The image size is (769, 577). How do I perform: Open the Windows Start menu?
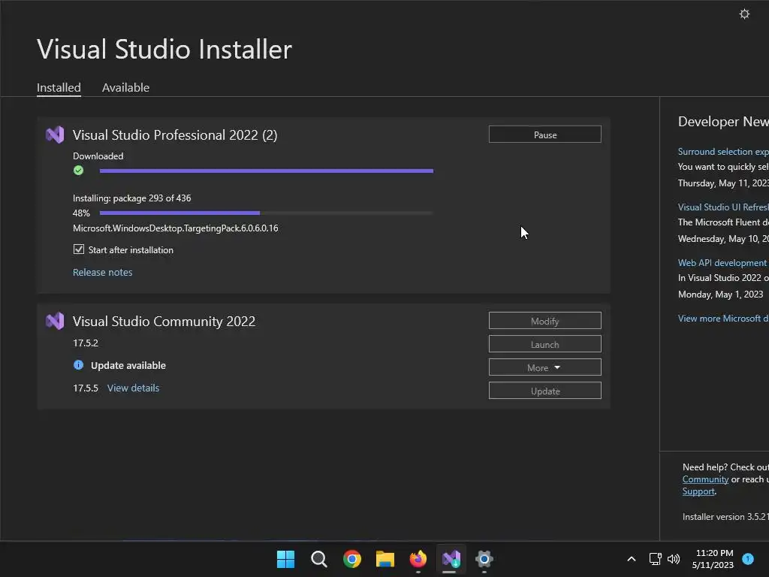(285, 559)
